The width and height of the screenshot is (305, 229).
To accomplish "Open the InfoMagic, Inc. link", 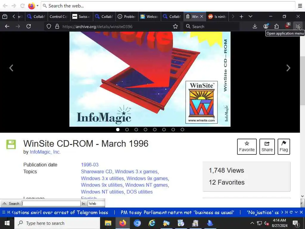I will [x=45, y=152].
